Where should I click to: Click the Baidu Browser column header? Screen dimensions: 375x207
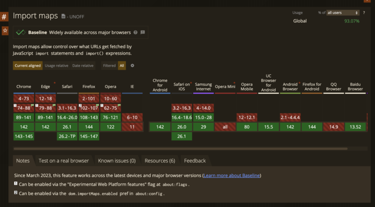click(x=355, y=86)
